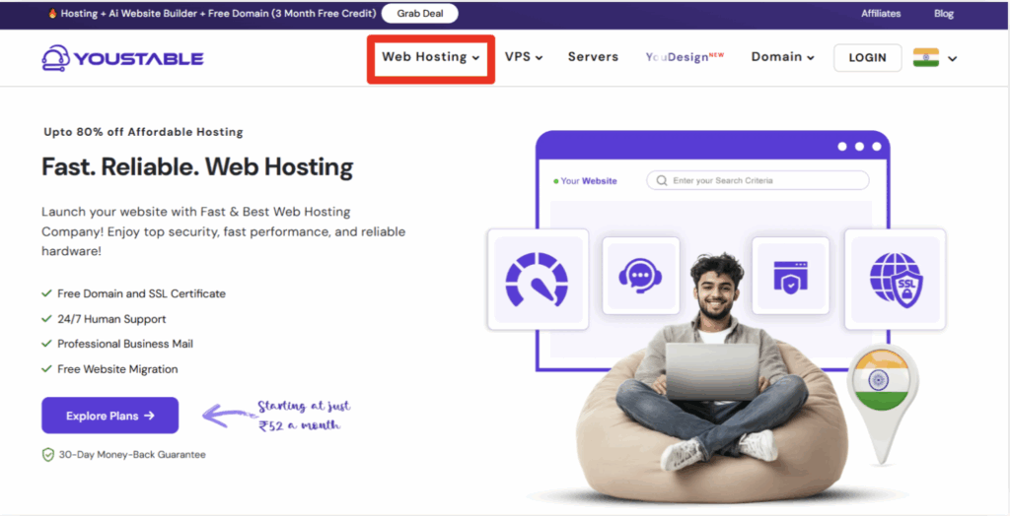Click the YouStable logo
Viewport: 1010px width, 516px height.
coord(122,58)
